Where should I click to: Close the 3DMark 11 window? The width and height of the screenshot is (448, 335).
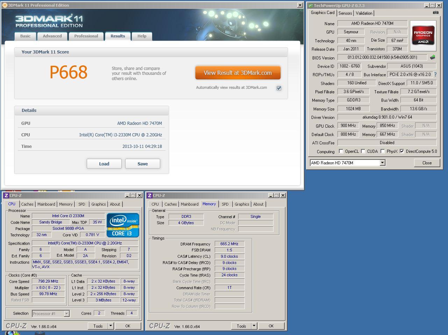[x=300, y=5]
